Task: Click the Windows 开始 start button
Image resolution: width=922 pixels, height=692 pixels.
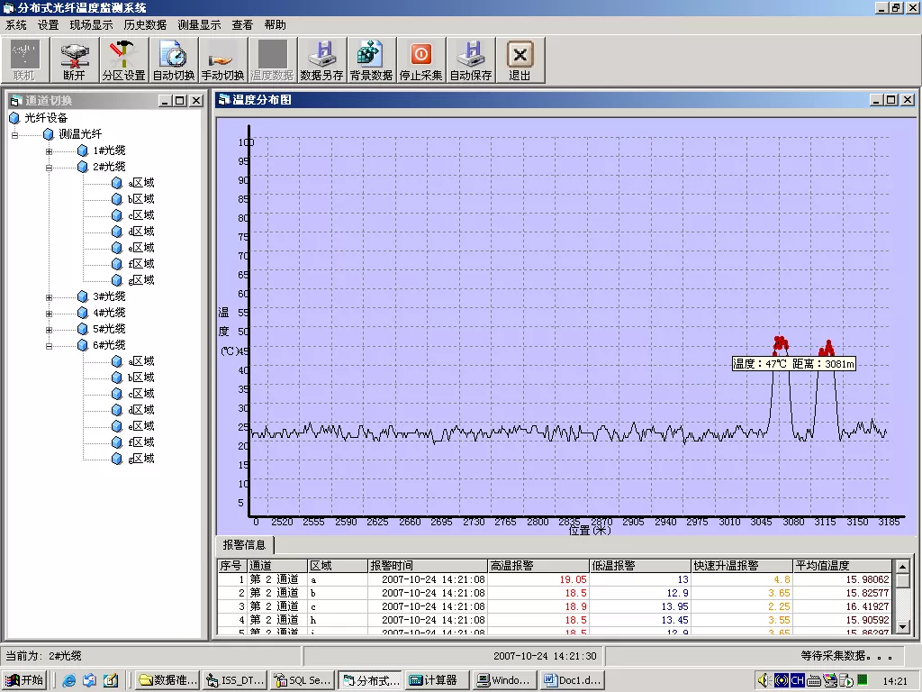Action: pos(24,680)
